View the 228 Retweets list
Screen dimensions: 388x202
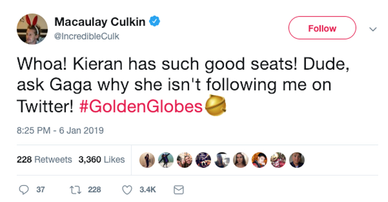click(x=44, y=160)
